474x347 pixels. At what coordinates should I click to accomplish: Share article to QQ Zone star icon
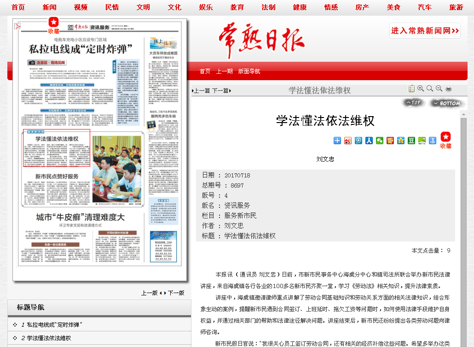pos(400,141)
